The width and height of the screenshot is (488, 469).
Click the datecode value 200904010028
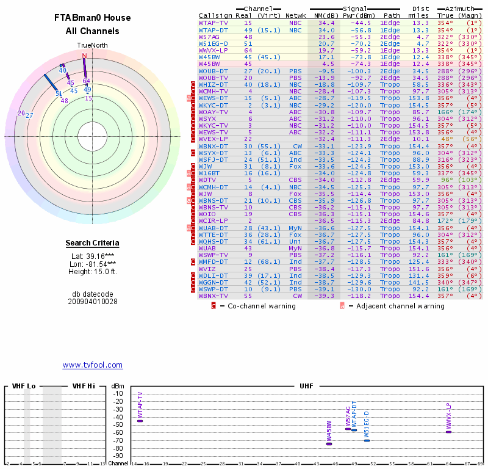(x=93, y=302)
